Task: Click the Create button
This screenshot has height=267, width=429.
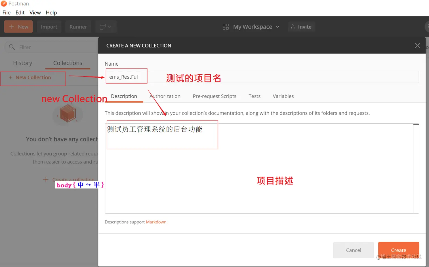Action: (399, 250)
